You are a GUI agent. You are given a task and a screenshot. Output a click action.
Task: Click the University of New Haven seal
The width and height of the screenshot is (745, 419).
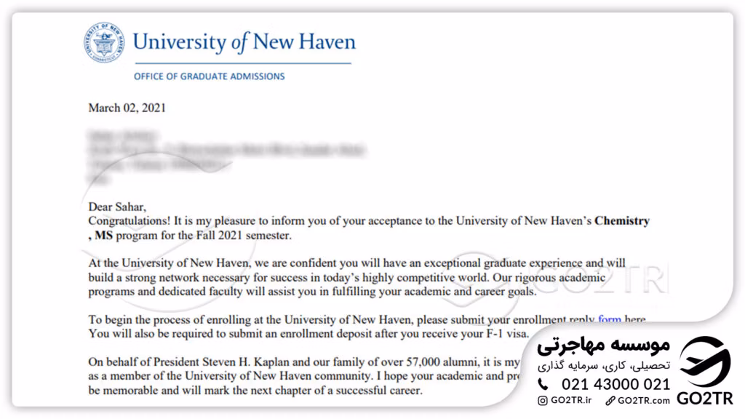(x=103, y=42)
